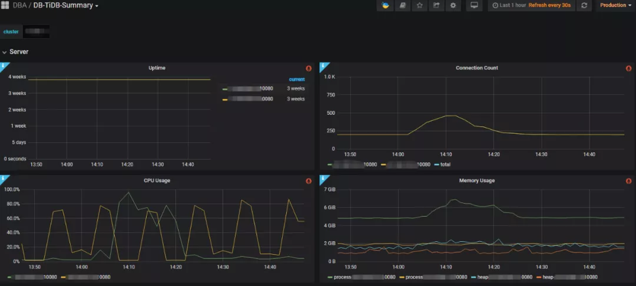Open dashboard settings gear
The height and width of the screenshot is (286, 636).
coord(453,5)
